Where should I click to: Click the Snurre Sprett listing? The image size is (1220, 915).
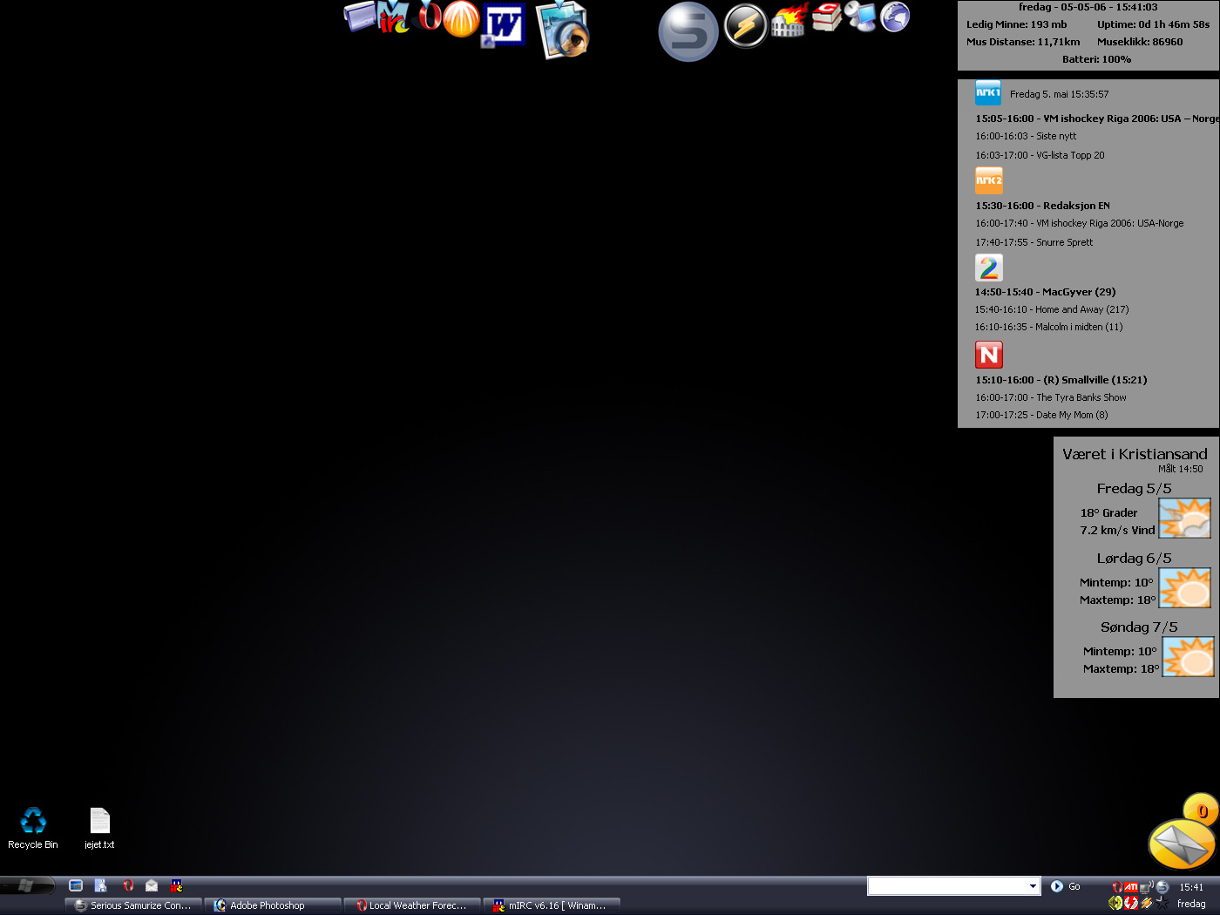coord(1034,242)
